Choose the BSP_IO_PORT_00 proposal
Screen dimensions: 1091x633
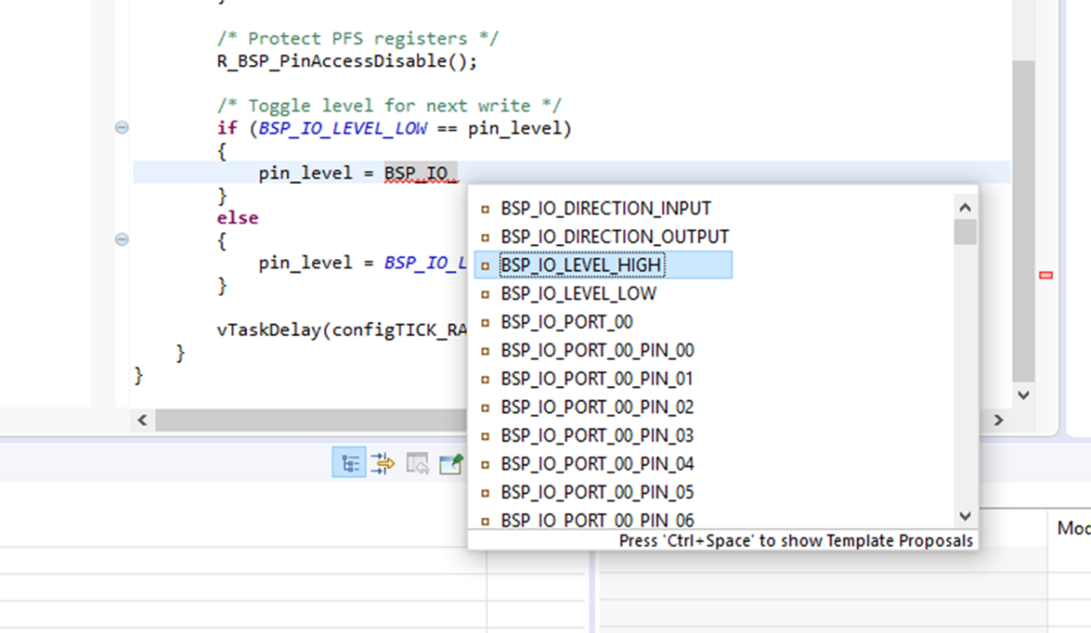tap(567, 322)
